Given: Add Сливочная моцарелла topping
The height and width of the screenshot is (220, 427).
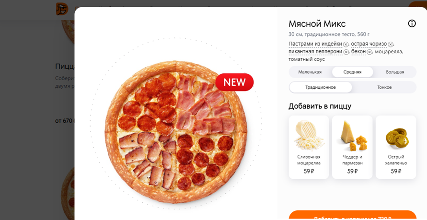Looking at the screenshot, I should pyautogui.click(x=309, y=147).
